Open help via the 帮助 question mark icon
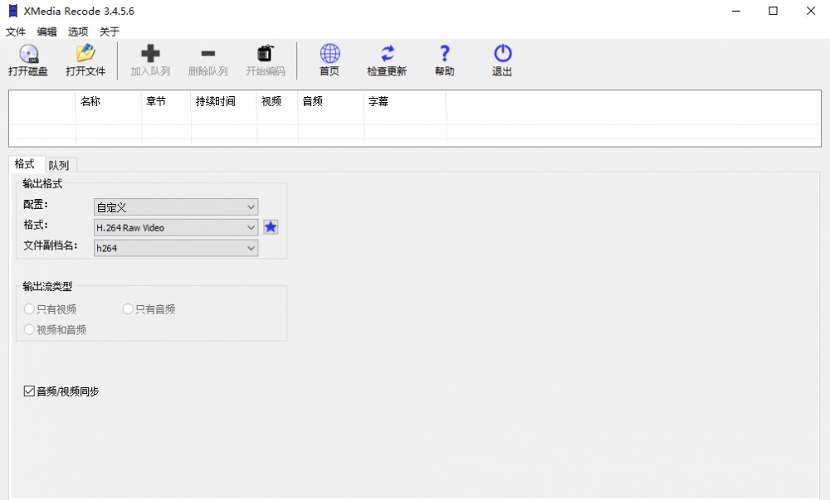 [444, 54]
